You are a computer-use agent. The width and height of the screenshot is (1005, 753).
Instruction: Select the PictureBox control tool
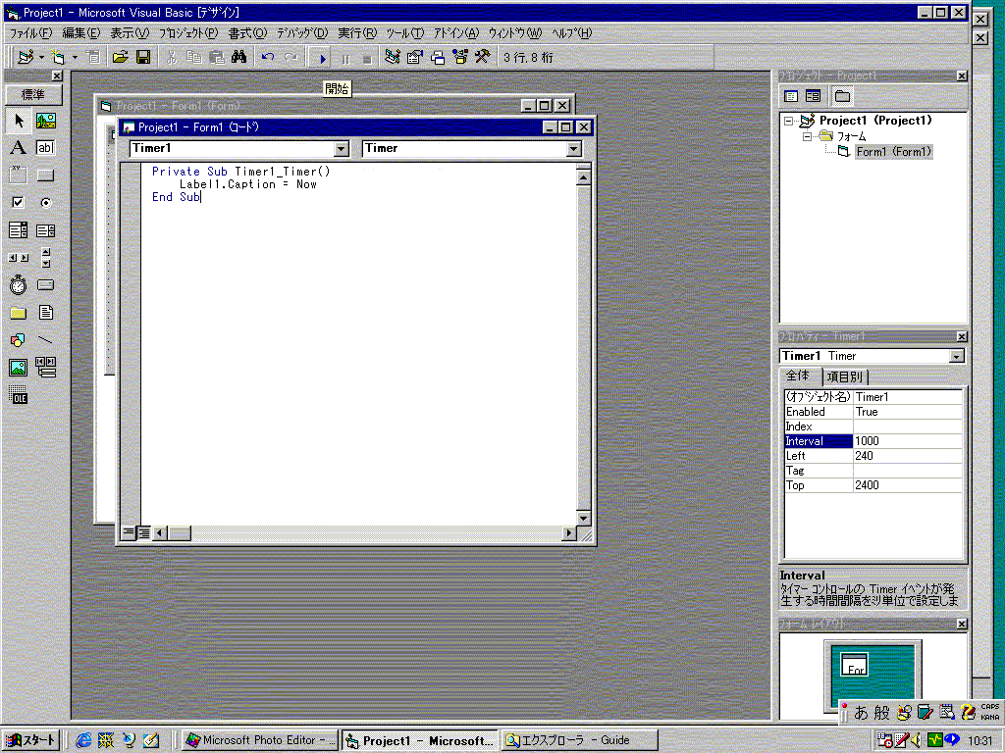click(x=45, y=121)
